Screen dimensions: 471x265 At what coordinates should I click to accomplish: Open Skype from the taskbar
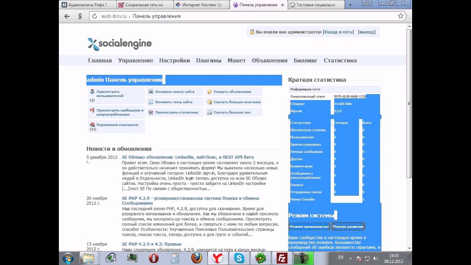pyautogui.click(x=239, y=258)
